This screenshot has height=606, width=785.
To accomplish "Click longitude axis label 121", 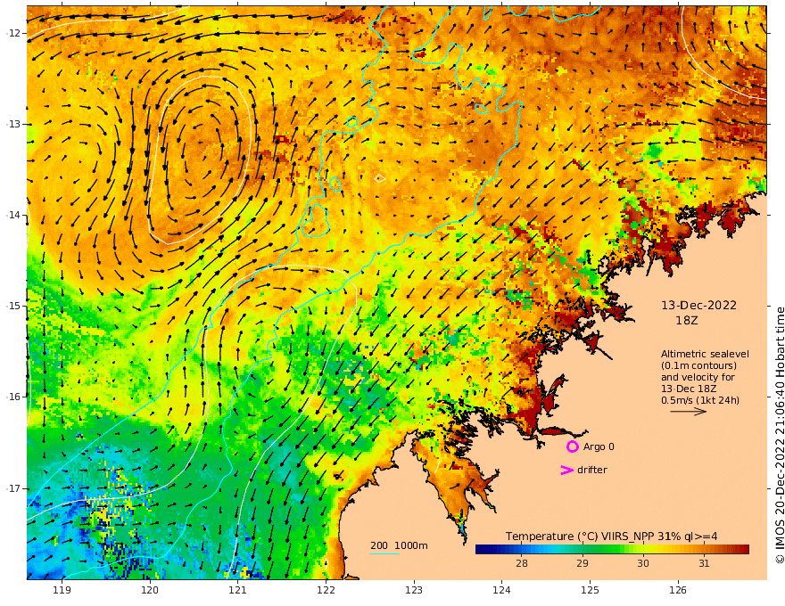I will click(x=238, y=590).
